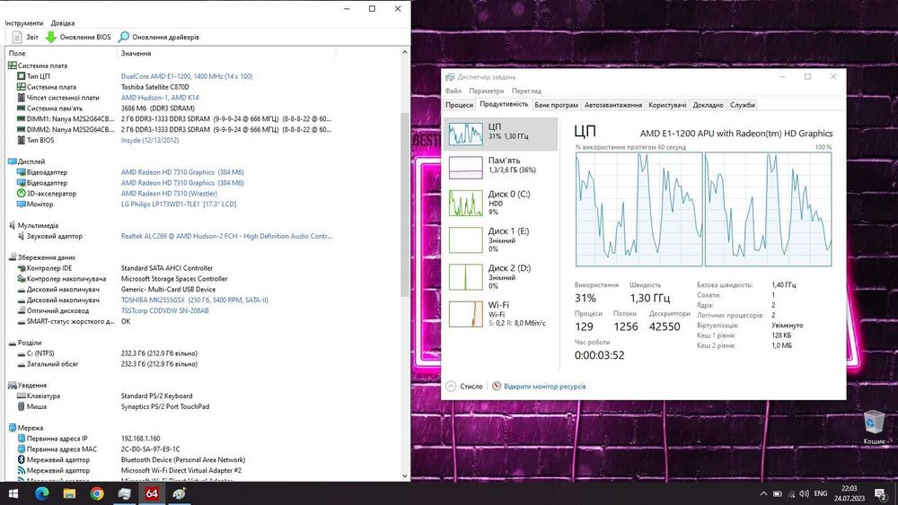Switch to Процеси tab
Viewport: 898px width, 505px height.
[x=459, y=105]
